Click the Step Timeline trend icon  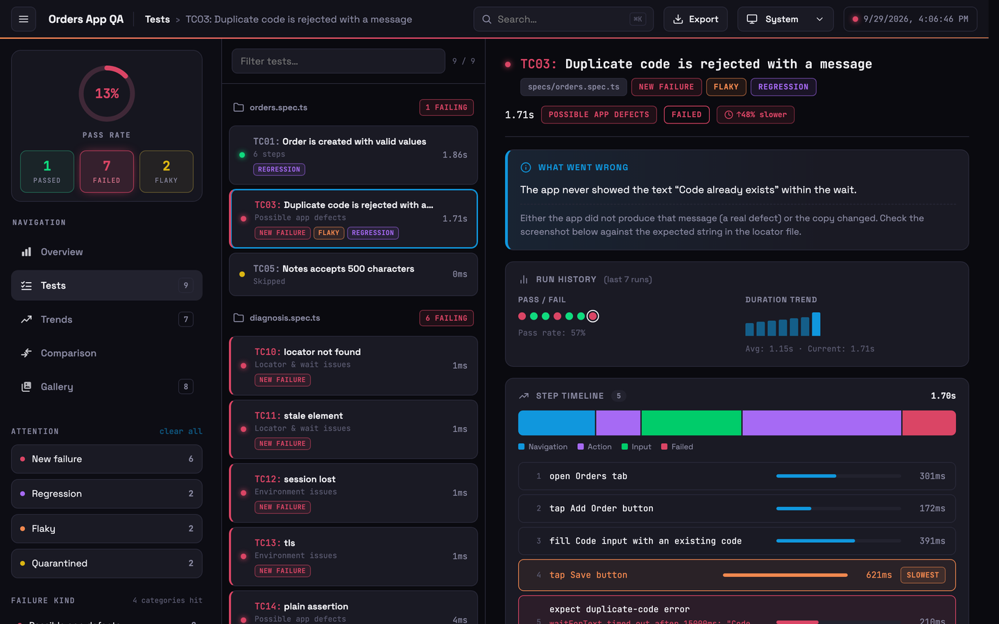click(524, 396)
